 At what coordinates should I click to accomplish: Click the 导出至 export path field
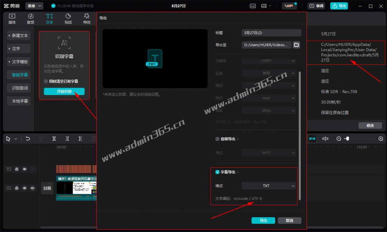click(x=266, y=45)
